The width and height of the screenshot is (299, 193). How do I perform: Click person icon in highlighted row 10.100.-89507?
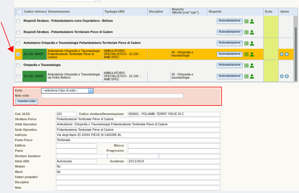(x=252, y=54)
